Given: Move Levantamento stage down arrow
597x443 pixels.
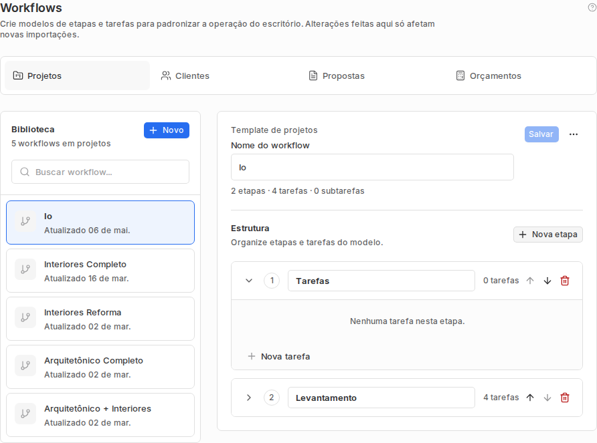Looking at the screenshot, I should [547, 398].
